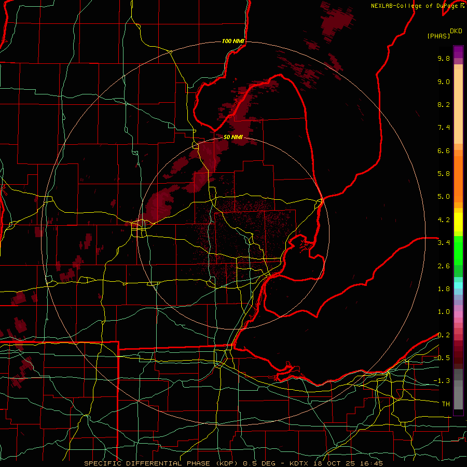
Task: Click the TH threshold label on the scale
Action: click(446, 404)
